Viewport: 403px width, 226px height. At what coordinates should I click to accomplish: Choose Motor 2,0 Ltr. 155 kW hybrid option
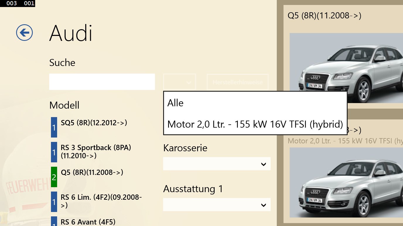point(255,124)
